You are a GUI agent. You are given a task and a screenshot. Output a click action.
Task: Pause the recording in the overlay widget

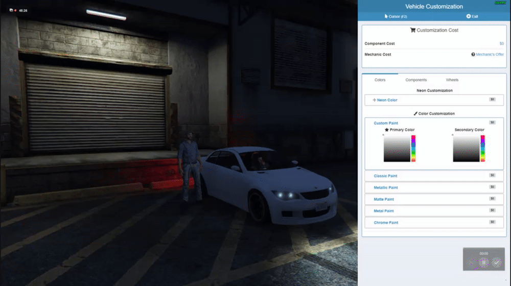coord(483,262)
